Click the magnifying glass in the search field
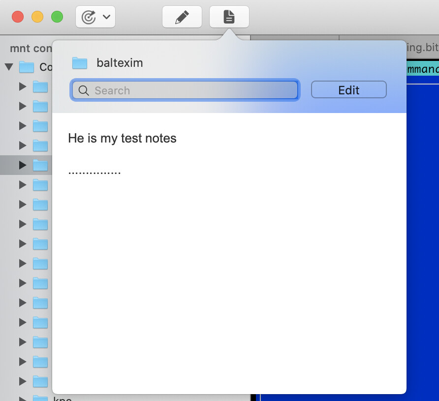The image size is (439, 401). pyautogui.click(x=84, y=90)
